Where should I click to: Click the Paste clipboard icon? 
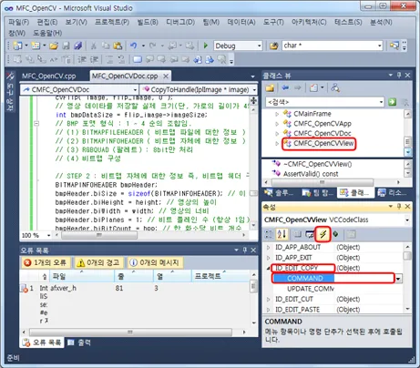click(118, 46)
